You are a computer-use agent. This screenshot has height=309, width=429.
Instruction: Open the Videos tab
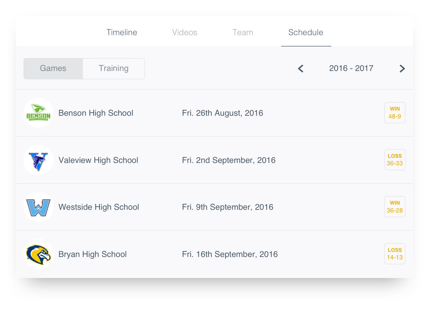click(x=184, y=32)
